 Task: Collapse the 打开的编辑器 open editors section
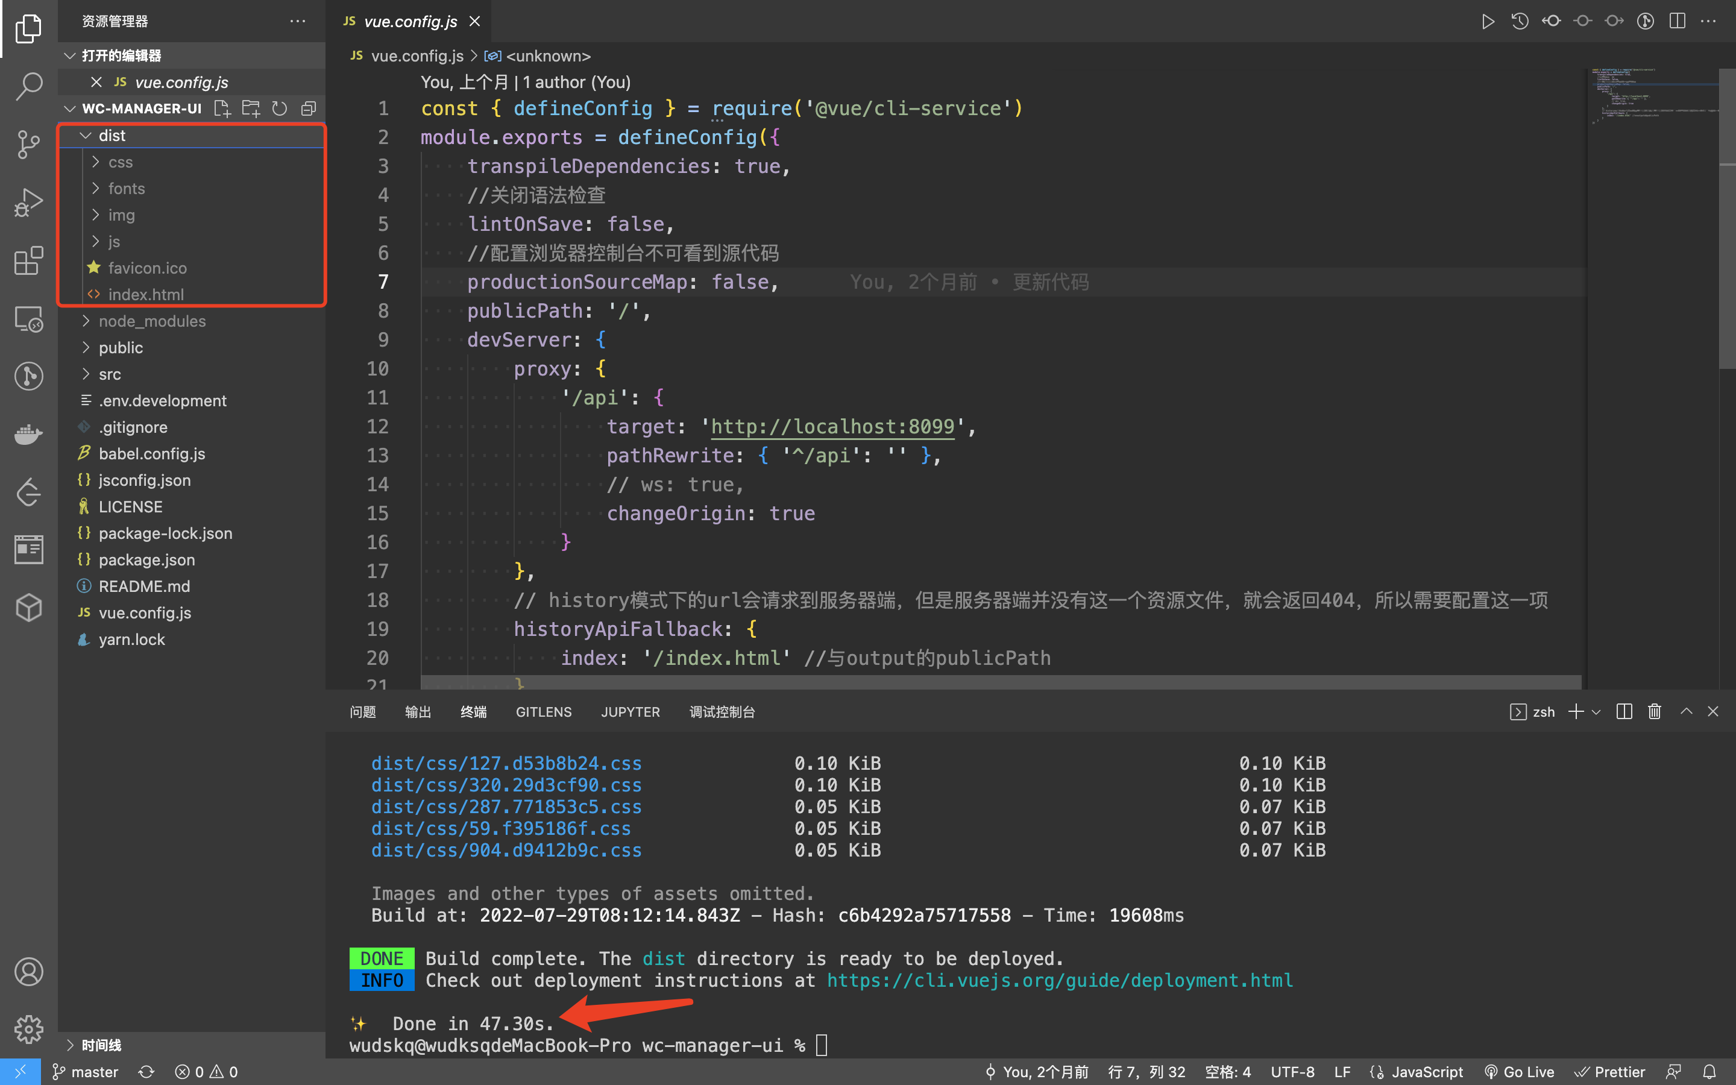click(x=192, y=56)
